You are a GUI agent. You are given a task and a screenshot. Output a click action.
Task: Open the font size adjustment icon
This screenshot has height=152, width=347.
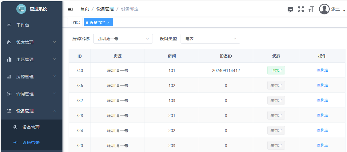point(311,9)
